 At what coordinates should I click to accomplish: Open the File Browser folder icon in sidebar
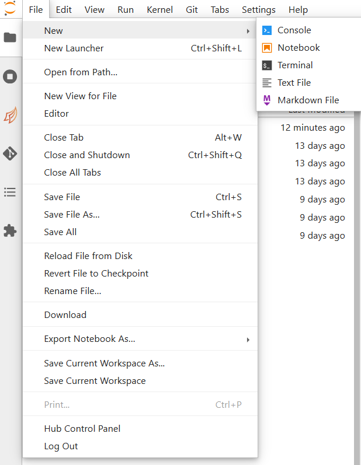tap(10, 38)
